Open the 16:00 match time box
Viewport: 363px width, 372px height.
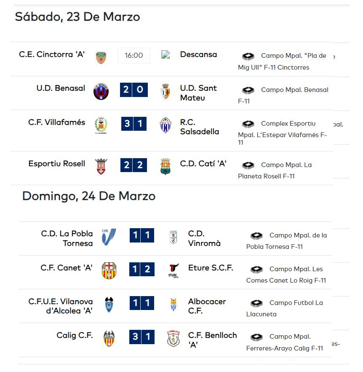click(134, 56)
